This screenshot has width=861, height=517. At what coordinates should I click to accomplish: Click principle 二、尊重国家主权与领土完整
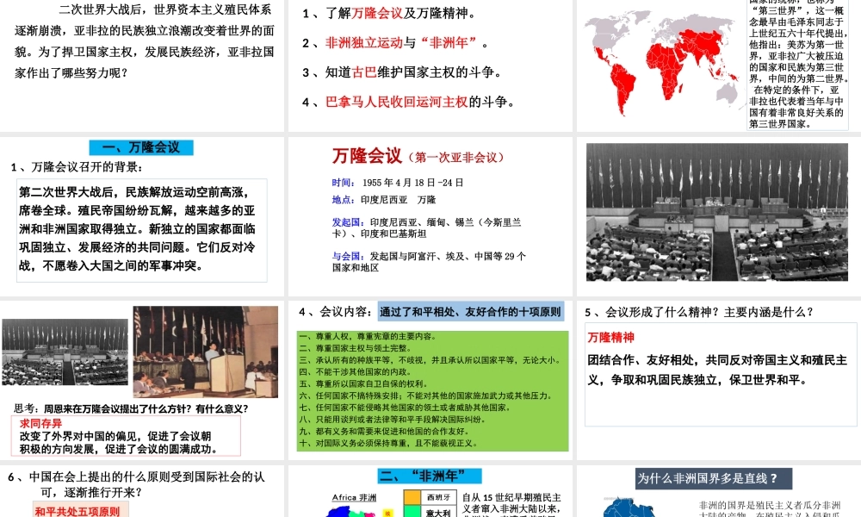pyautogui.click(x=356, y=348)
